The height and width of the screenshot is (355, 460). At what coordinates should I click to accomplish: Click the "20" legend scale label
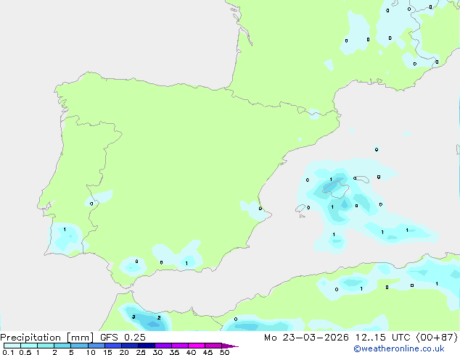pyautogui.click(x=124, y=352)
